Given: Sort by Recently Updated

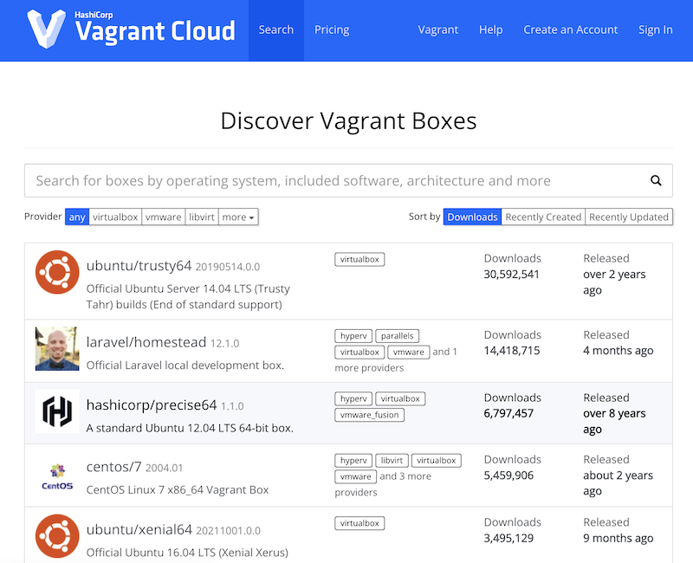Looking at the screenshot, I should (629, 217).
